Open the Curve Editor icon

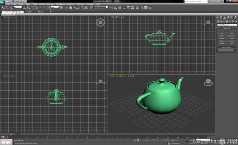[129, 8]
